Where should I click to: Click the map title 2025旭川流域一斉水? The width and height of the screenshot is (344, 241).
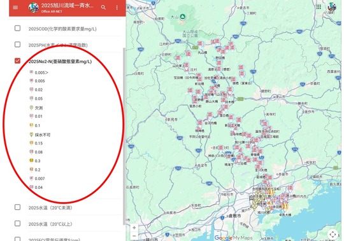coord(68,6)
